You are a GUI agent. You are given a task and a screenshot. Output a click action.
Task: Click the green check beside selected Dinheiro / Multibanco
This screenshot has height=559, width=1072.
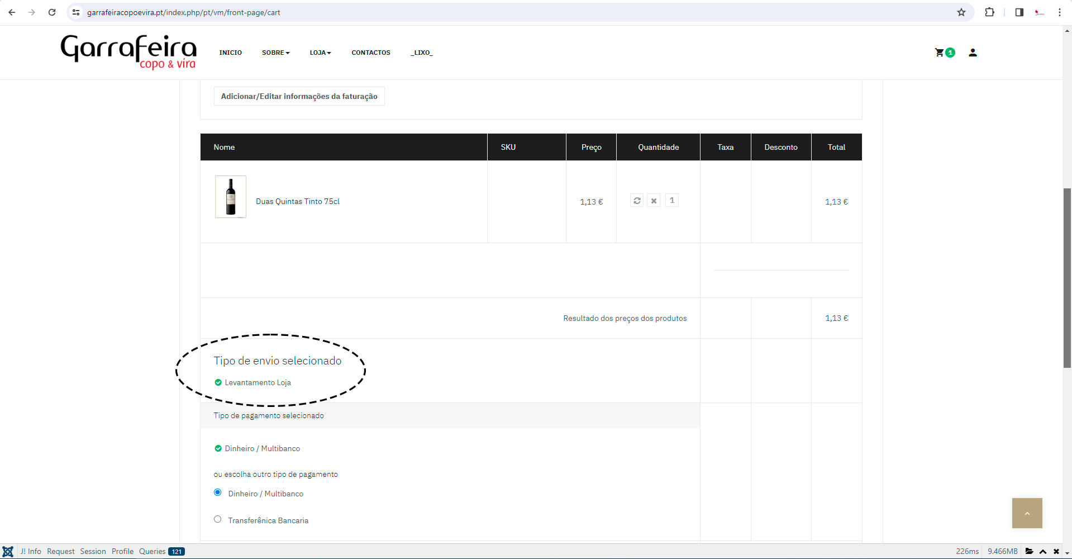[x=218, y=448]
